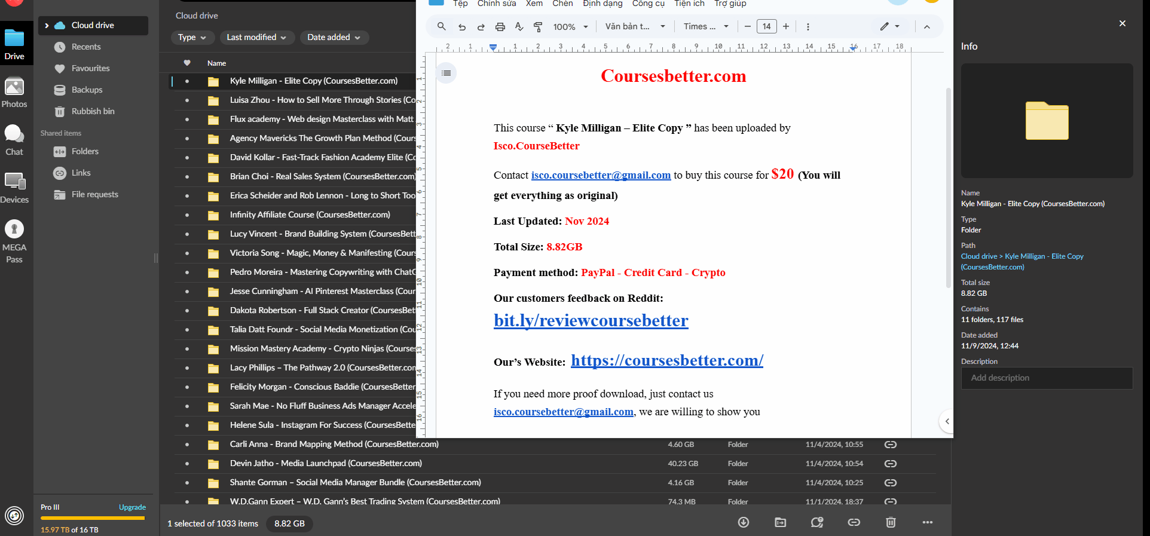This screenshot has height=536, width=1150.
Task: Expand the Cloud drive tree item
Action: [47, 26]
